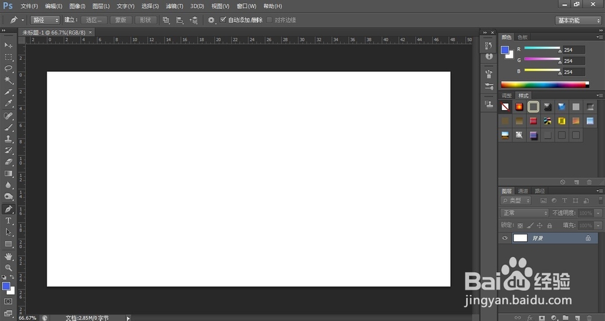Close the 未标题-1 document tab
This screenshot has width=605, height=321.
click(90, 33)
